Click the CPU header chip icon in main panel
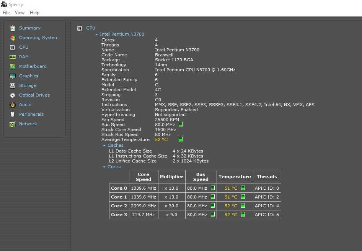Image resolution: width=362 pixels, height=251 pixels. (80, 28)
